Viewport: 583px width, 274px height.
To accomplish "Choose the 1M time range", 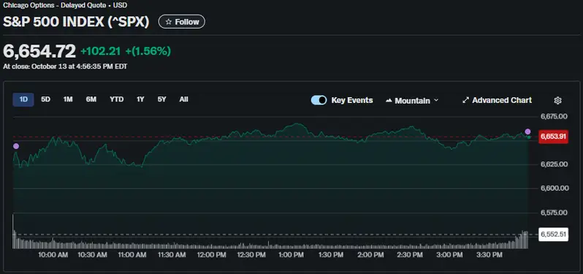I will 68,99.
